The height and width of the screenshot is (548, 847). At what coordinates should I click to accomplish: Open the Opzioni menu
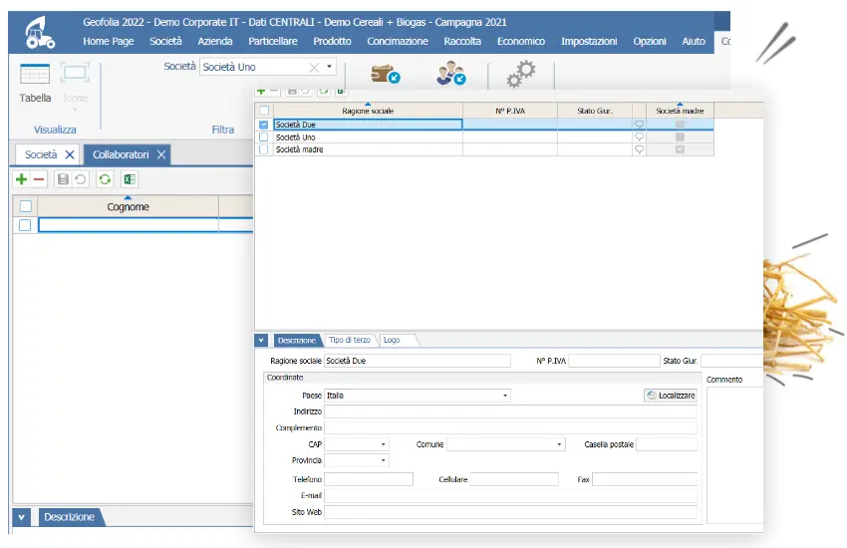(650, 42)
